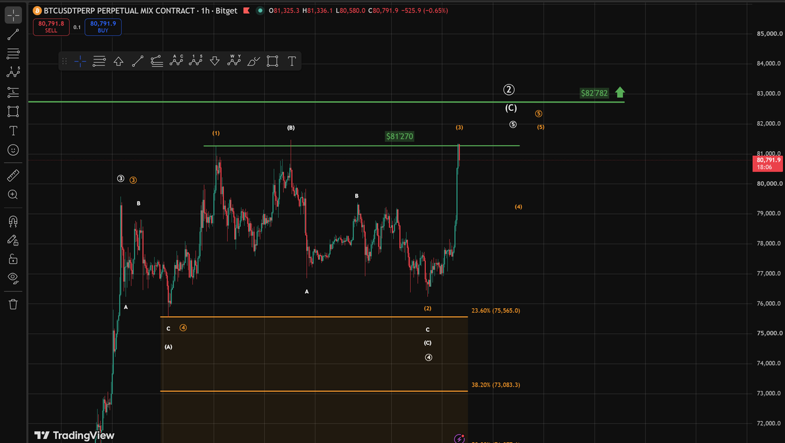This screenshot has height=443, width=785.
Task: Select the orange (4) wave label
Action: click(518, 207)
